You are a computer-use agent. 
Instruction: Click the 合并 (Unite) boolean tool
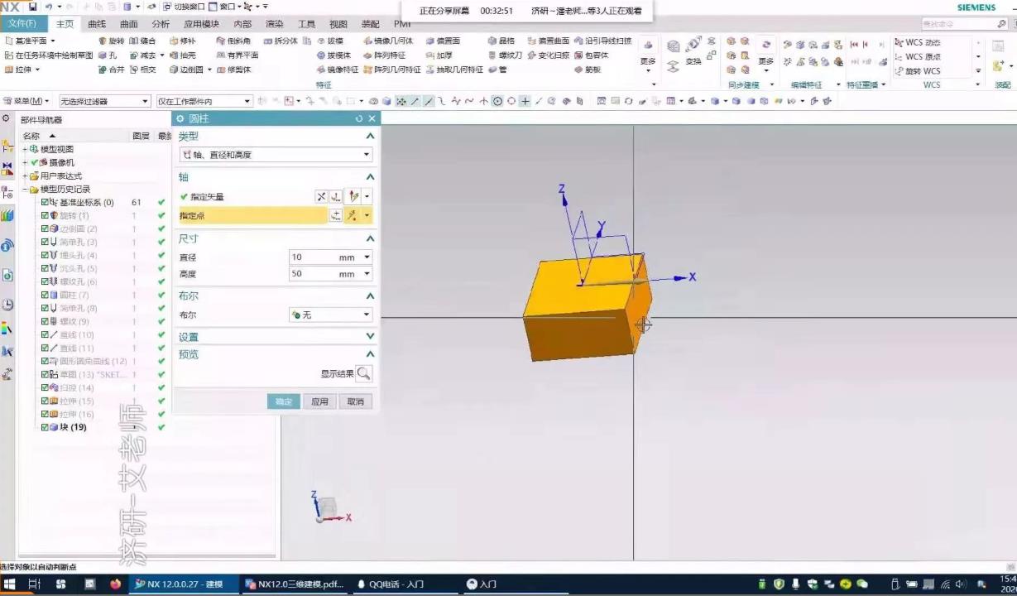point(111,70)
